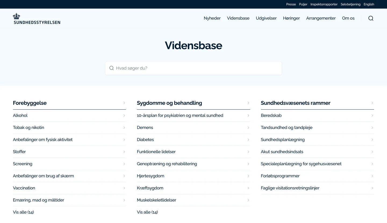
Task: Click the arrow on the Vaccination row
Action: pos(124,188)
